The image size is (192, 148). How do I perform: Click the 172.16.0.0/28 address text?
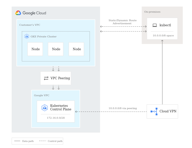(x=56, y=118)
